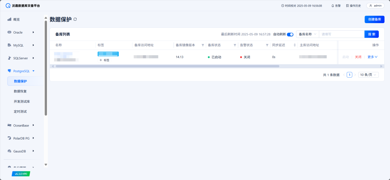This screenshot has width=390, height=180.
Task: Click the refresh icon beside 数据保护
Action: coord(75,19)
